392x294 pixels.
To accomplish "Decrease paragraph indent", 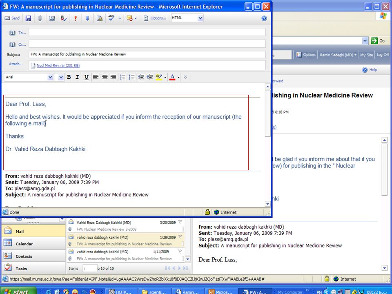I will [x=141, y=77].
